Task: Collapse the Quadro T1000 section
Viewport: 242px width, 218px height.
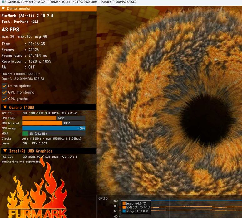Action: pos(5,107)
